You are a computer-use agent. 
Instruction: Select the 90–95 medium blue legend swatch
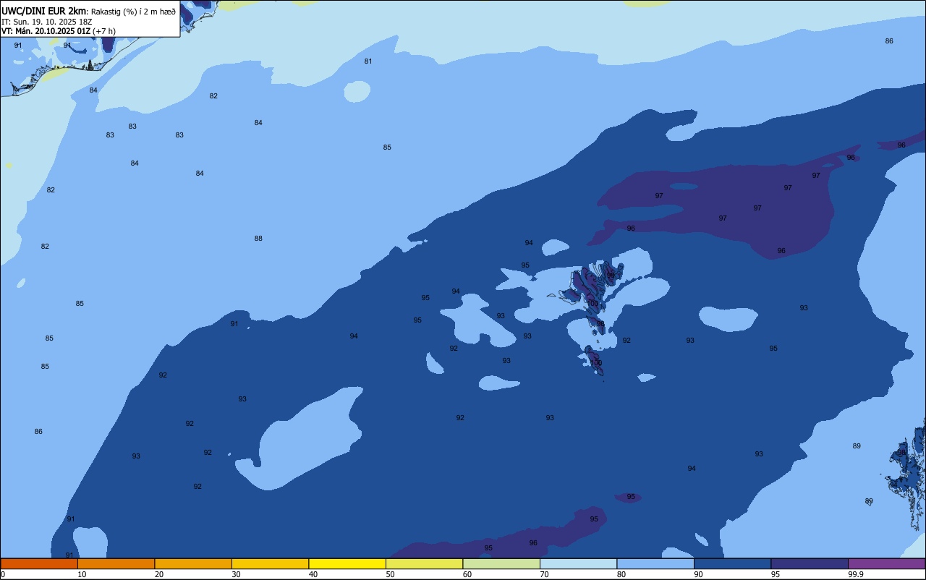coord(732,563)
